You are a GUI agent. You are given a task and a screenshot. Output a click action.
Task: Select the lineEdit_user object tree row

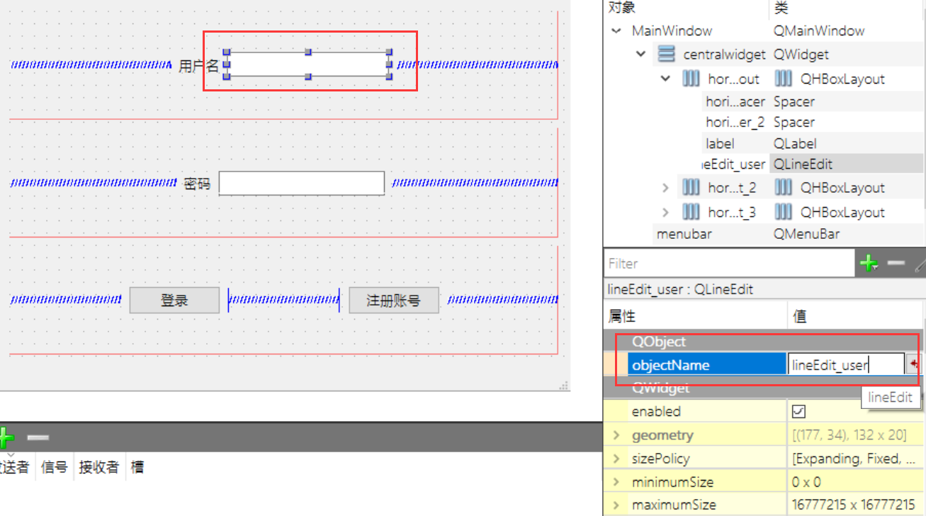735,164
